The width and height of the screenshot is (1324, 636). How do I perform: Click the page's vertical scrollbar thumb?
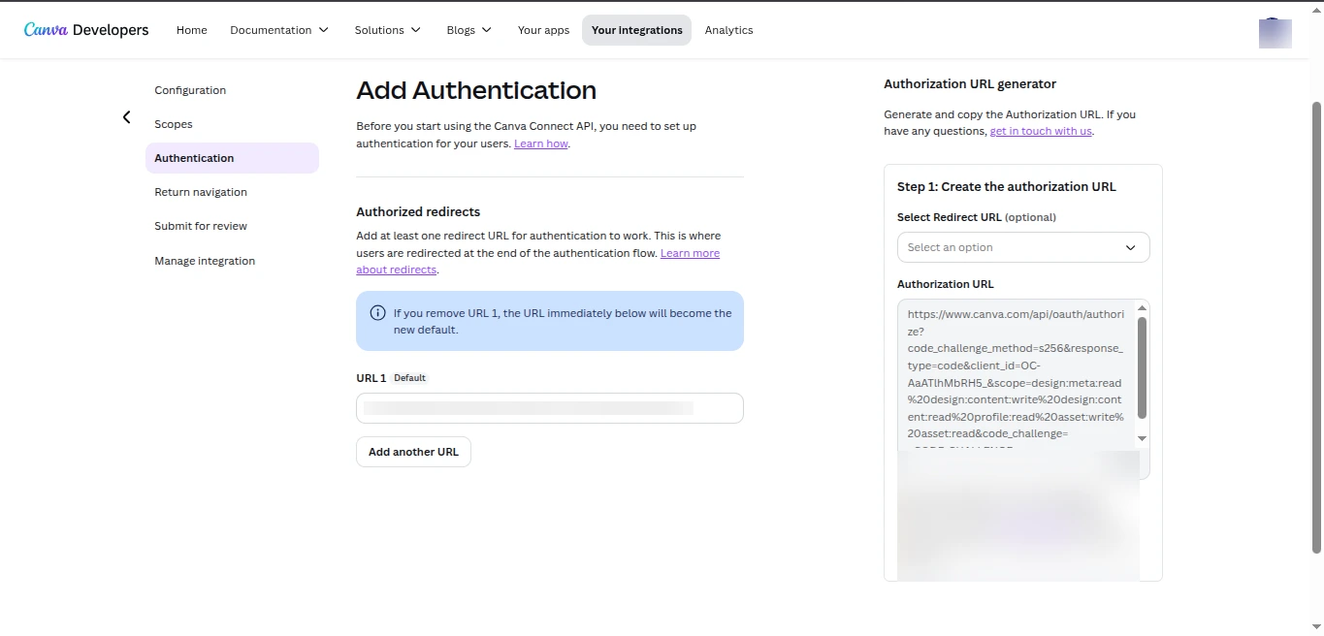click(1316, 326)
